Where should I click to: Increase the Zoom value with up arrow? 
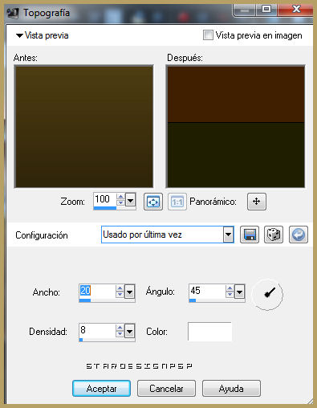tap(121, 198)
